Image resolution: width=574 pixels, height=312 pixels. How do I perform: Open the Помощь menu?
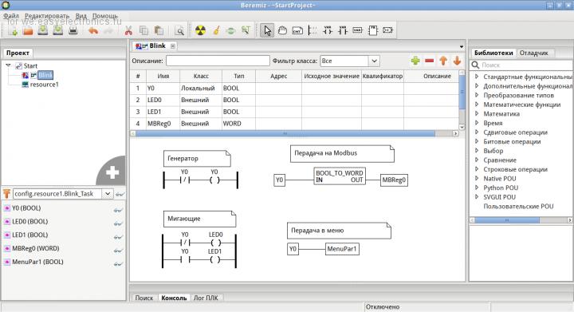105,16
